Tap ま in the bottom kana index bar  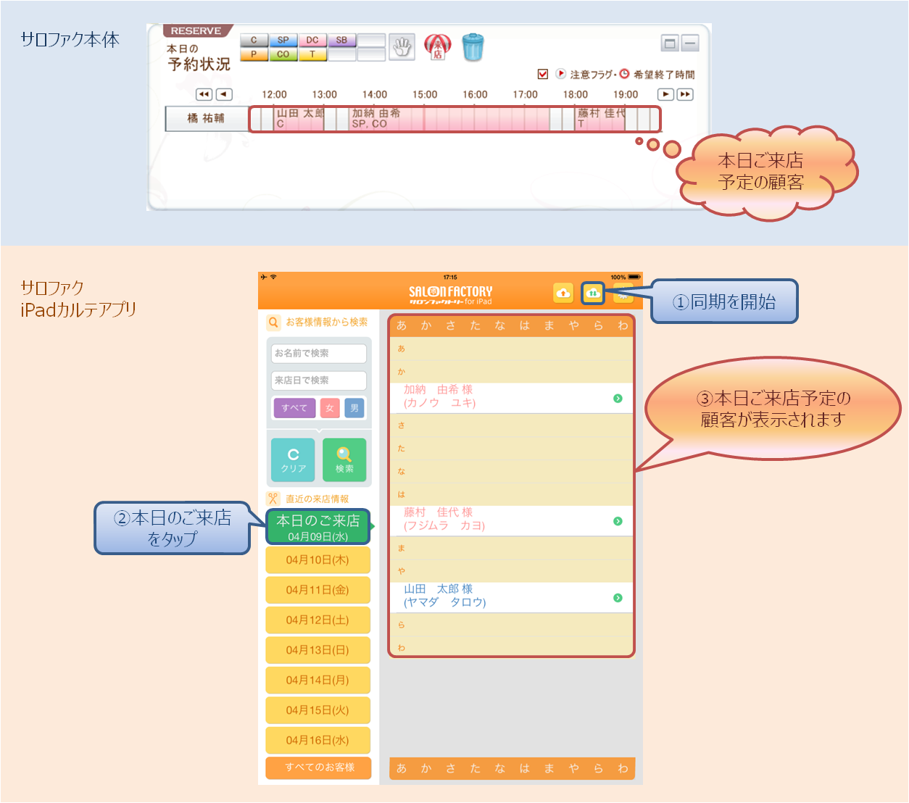[x=549, y=769]
